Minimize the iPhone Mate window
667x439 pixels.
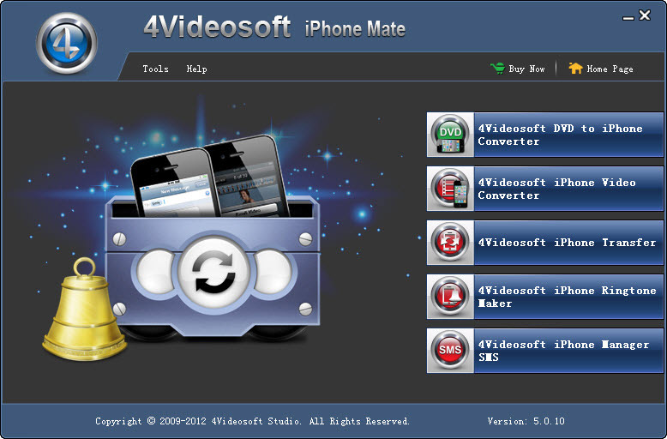tap(628, 18)
